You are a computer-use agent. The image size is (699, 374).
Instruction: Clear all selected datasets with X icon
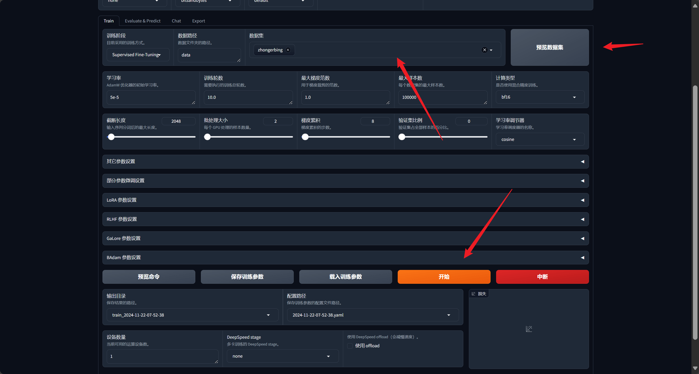(x=484, y=50)
